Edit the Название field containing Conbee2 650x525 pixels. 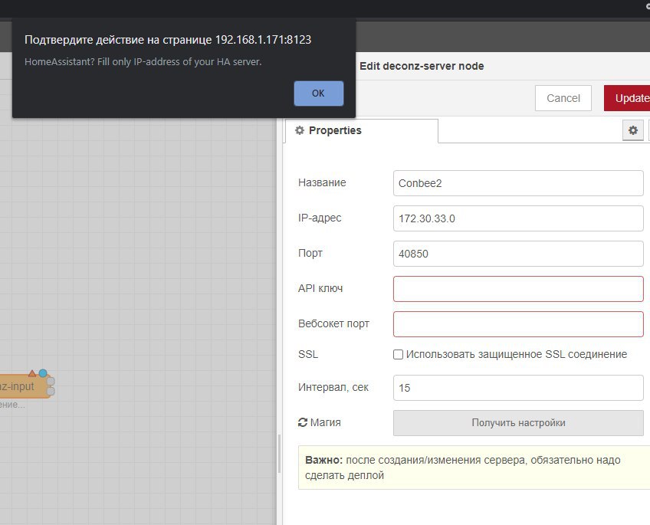click(x=518, y=183)
